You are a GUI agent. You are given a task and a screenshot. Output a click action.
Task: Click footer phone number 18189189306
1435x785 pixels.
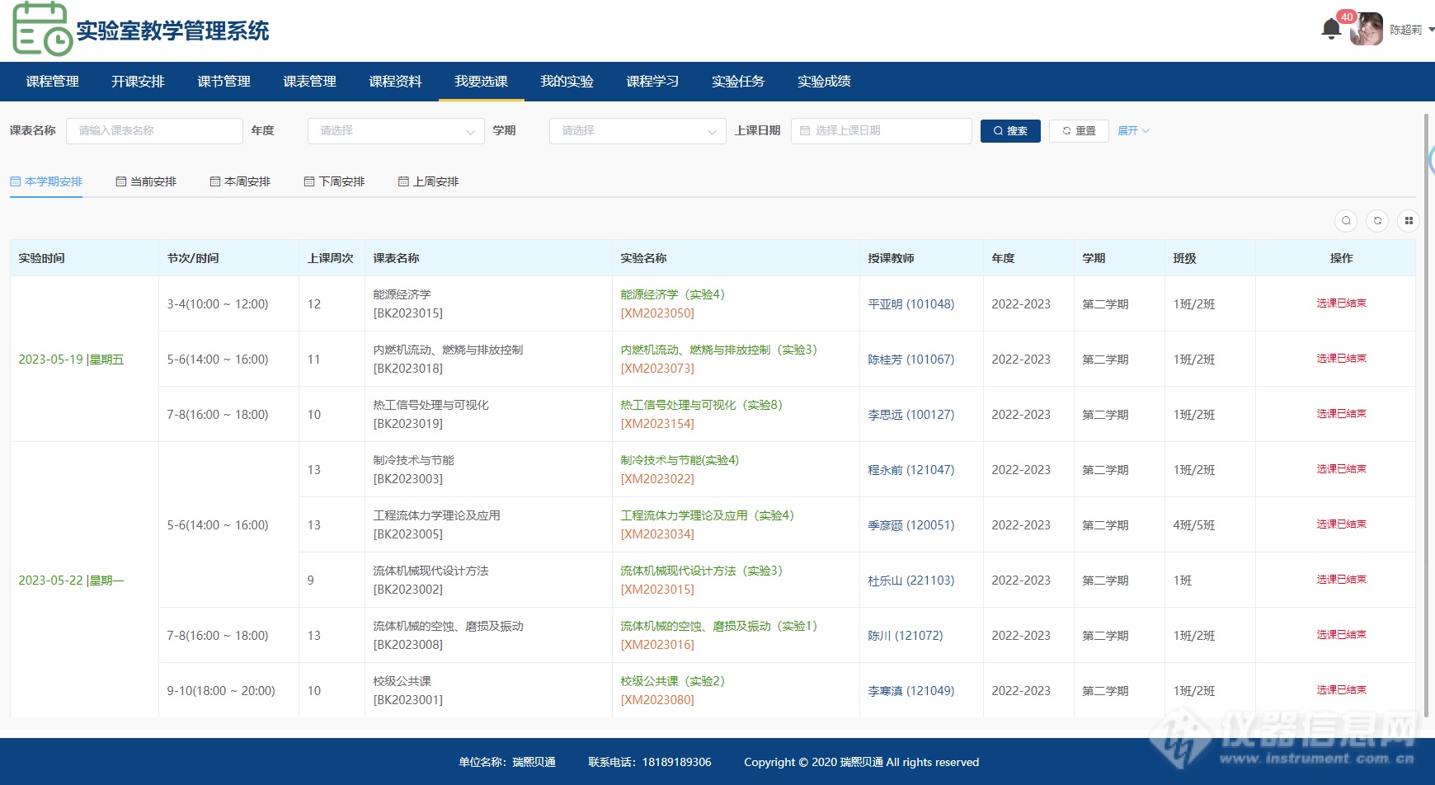click(676, 762)
